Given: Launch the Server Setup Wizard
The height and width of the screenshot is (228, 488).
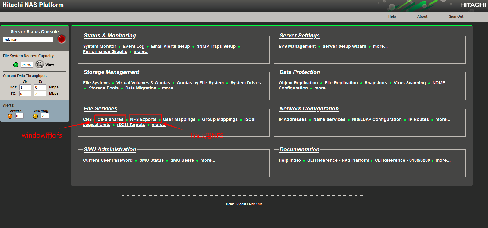Looking at the screenshot, I should pos(344,46).
